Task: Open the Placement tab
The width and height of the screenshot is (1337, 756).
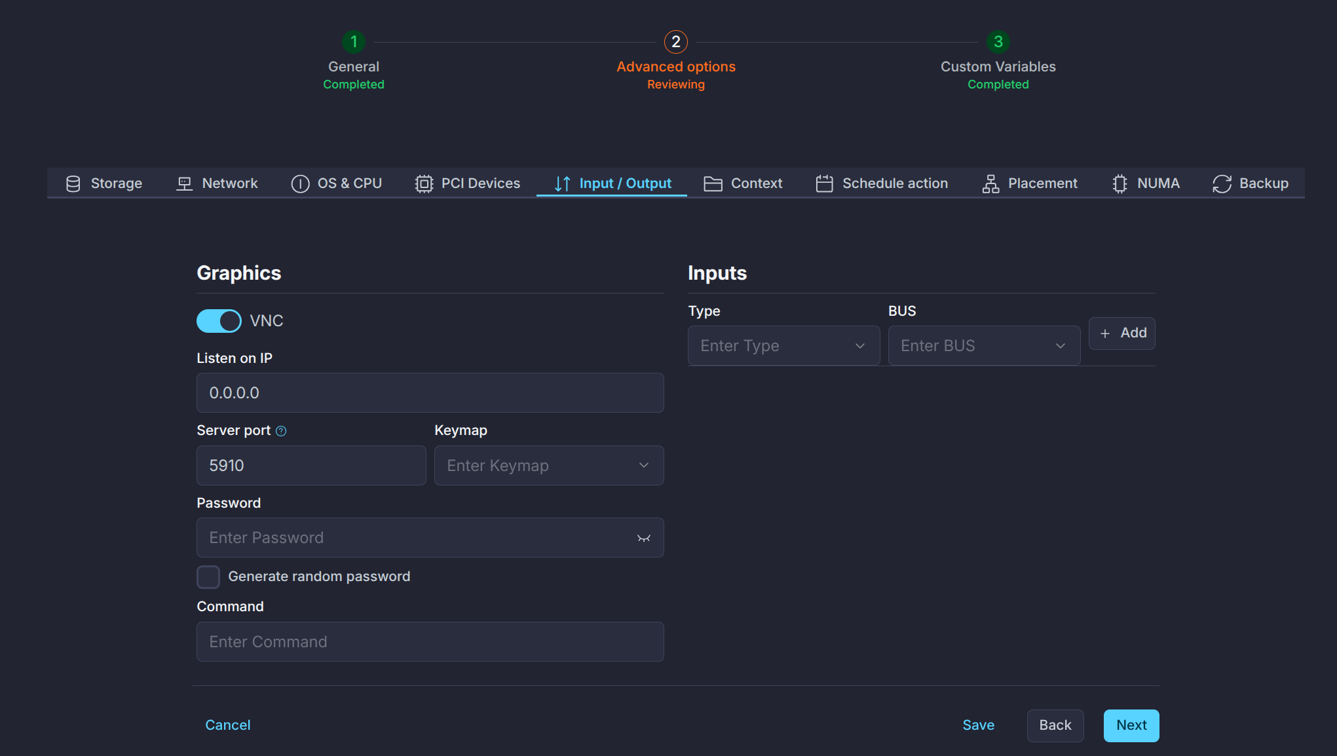Action: pyautogui.click(x=1030, y=183)
